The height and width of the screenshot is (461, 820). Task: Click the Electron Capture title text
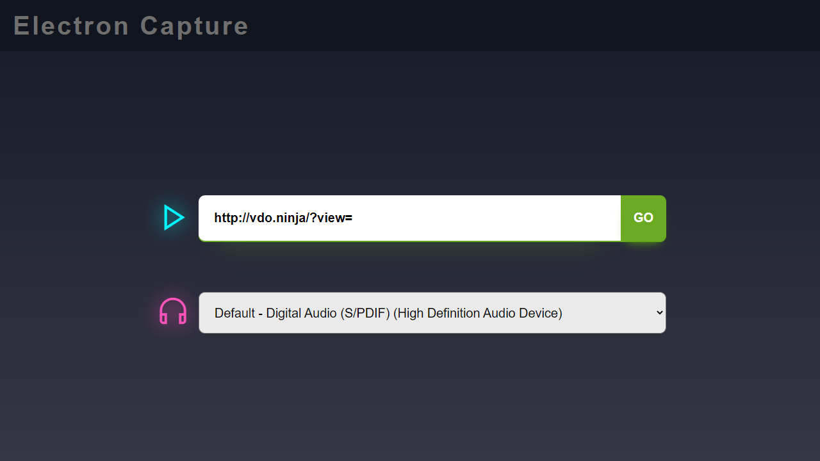click(x=131, y=26)
